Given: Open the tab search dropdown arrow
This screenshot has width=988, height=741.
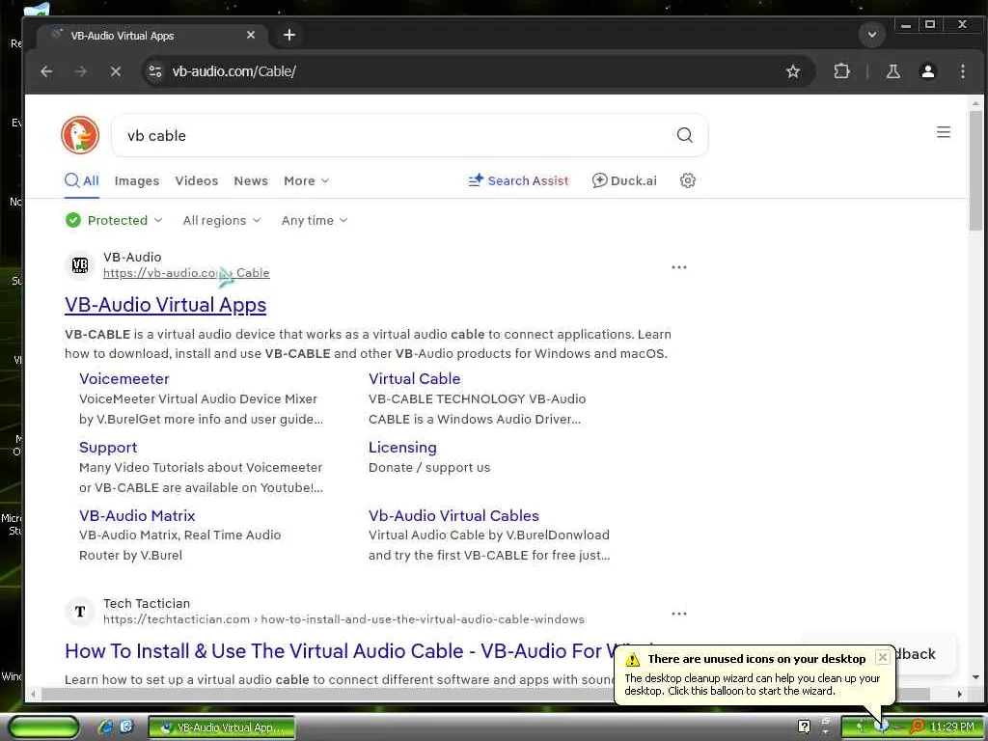Looking at the screenshot, I should point(872,35).
